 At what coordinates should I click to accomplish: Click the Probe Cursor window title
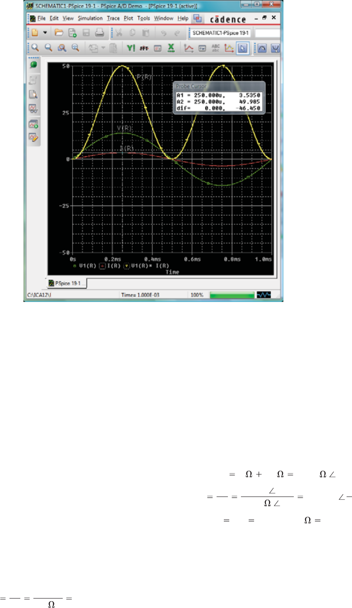pos(190,87)
